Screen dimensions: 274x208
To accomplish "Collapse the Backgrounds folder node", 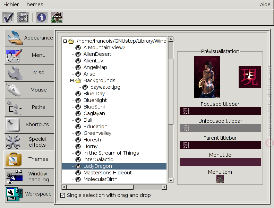I will coord(72,80).
